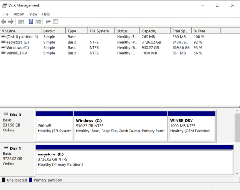Maximize the Disk Management window

218,5
